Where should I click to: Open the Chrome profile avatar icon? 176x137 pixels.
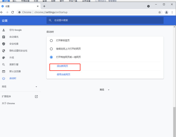[167, 12]
